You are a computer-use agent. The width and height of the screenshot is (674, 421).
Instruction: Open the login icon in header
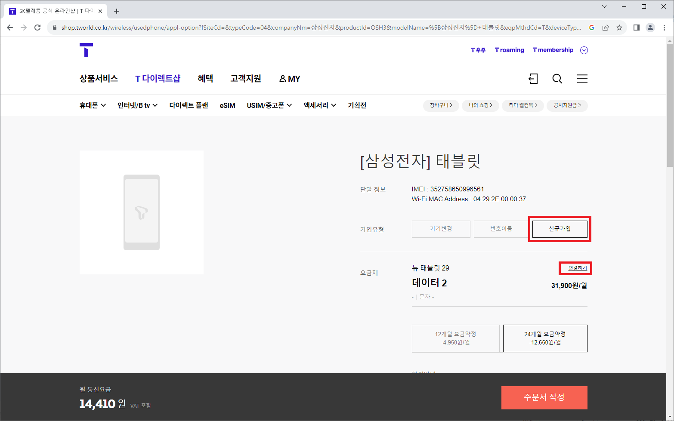(533, 79)
